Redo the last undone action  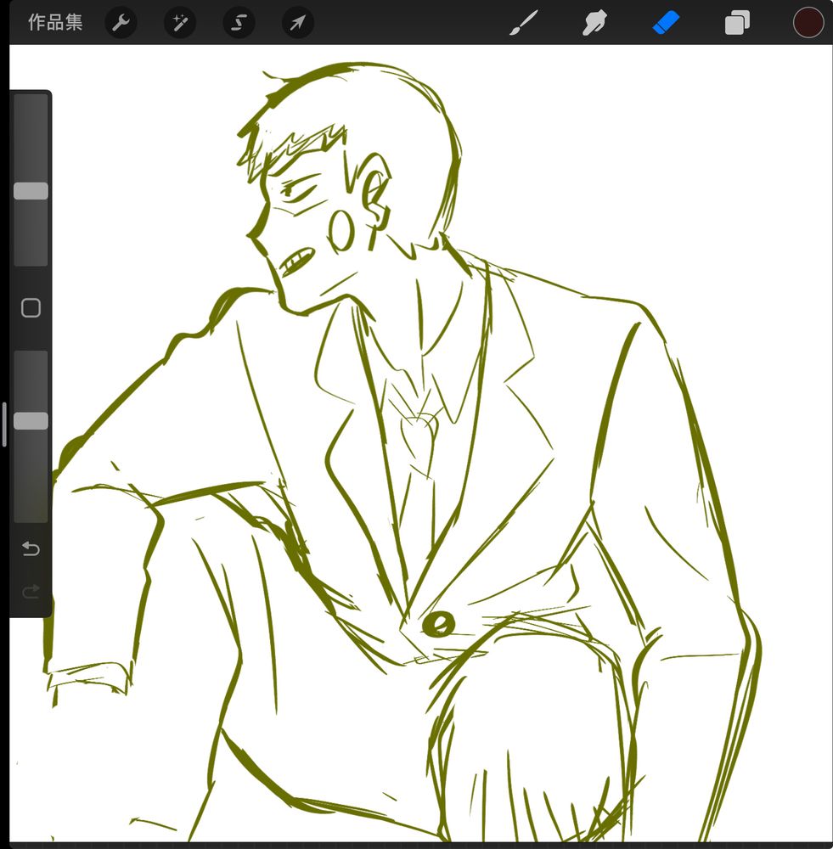tap(31, 591)
